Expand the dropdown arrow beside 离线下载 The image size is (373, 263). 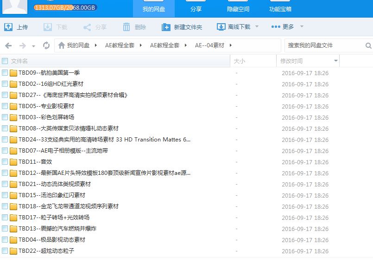(257, 27)
